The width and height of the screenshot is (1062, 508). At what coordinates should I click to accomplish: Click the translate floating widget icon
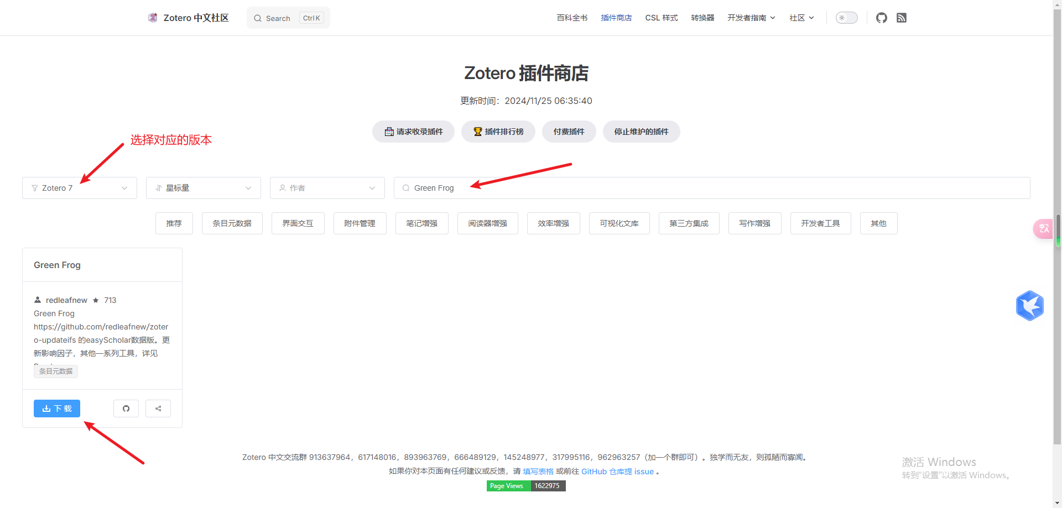pyautogui.click(x=1043, y=228)
